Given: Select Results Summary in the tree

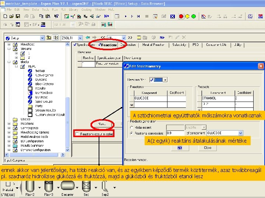Looking at the screenshot, I should point(32,146).
